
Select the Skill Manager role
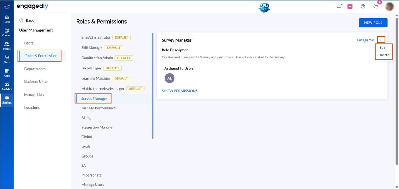pos(92,47)
